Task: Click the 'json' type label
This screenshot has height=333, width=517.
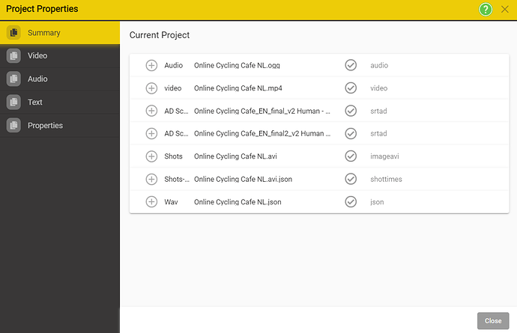Action: pyautogui.click(x=377, y=202)
